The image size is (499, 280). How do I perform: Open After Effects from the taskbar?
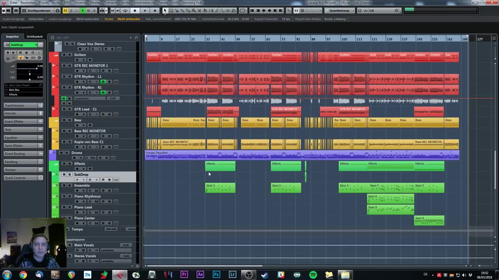pos(200,275)
